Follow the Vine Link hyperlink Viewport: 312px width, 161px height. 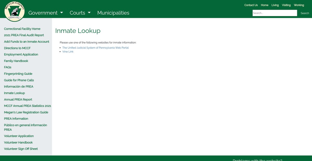[x=68, y=52]
